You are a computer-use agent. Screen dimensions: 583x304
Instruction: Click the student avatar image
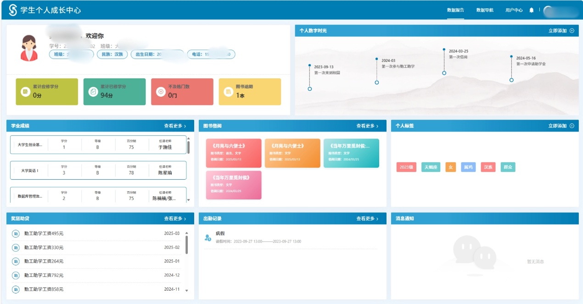(28, 48)
